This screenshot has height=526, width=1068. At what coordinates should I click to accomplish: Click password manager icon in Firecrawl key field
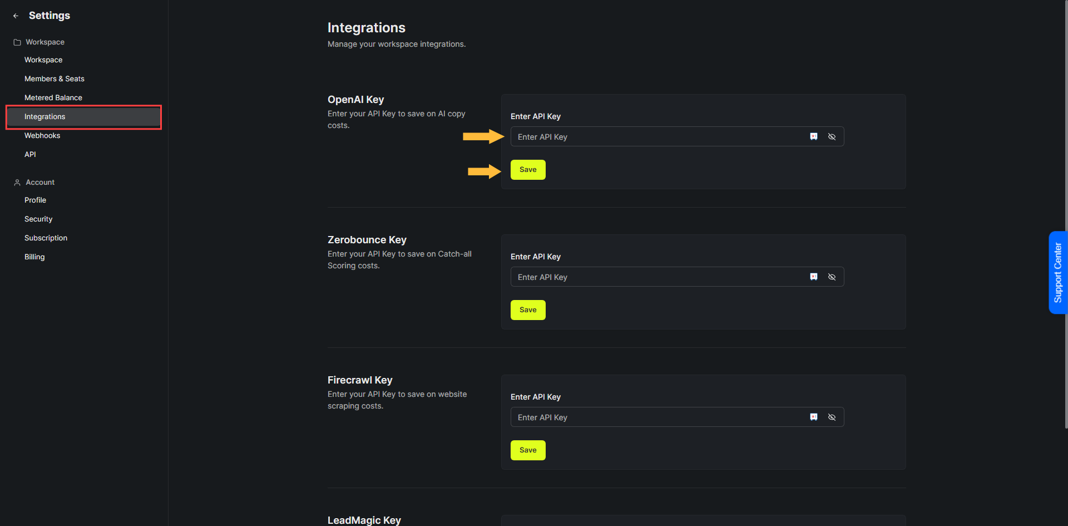tap(814, 417)
